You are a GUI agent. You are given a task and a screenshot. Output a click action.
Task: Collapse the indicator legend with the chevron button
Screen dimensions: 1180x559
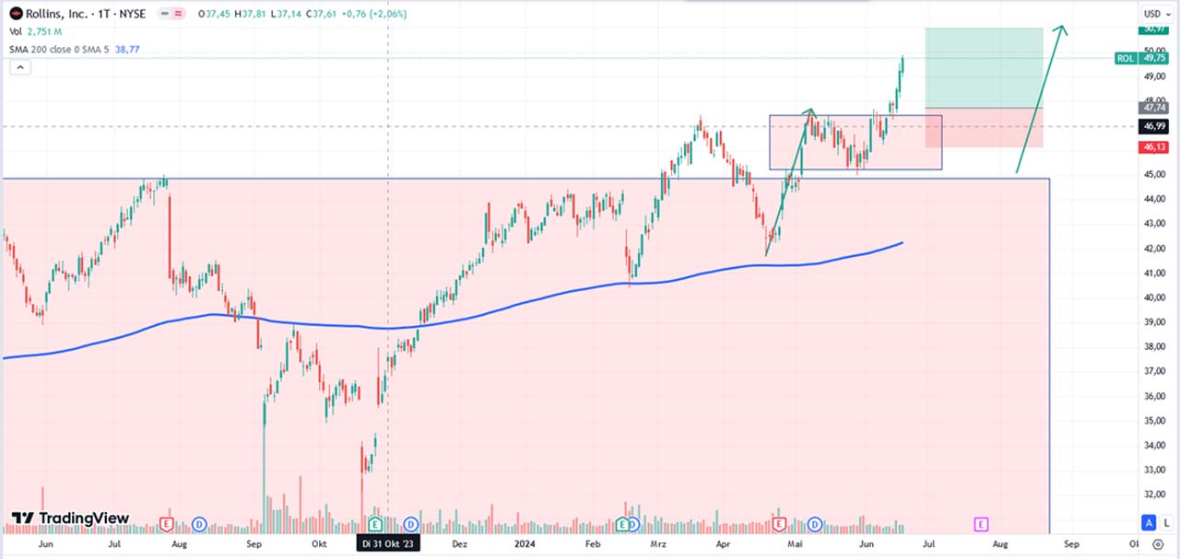point(20,67)
